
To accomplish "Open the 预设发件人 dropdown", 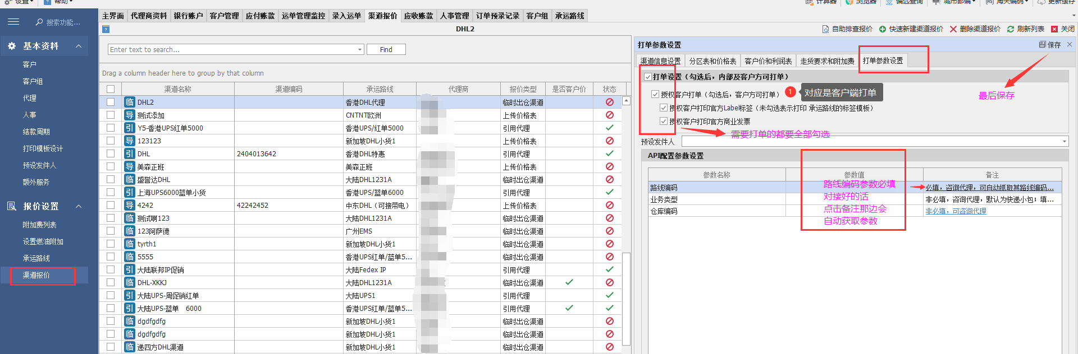I will 1064,142.
